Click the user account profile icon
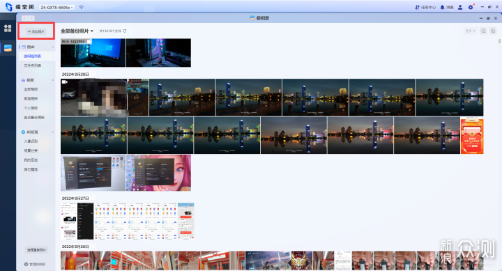502x271 pixels. click(x=460, y=7)
